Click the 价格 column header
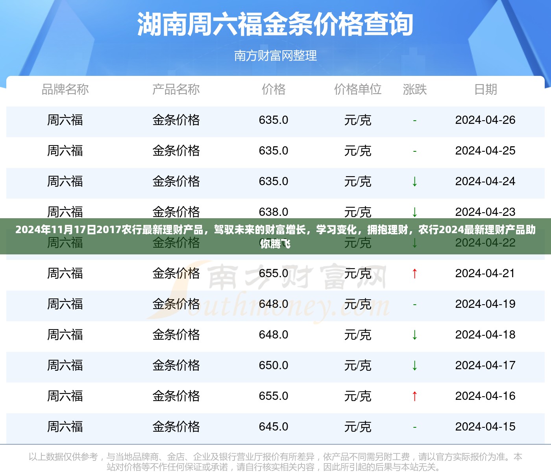 click(x=274, y=89)
